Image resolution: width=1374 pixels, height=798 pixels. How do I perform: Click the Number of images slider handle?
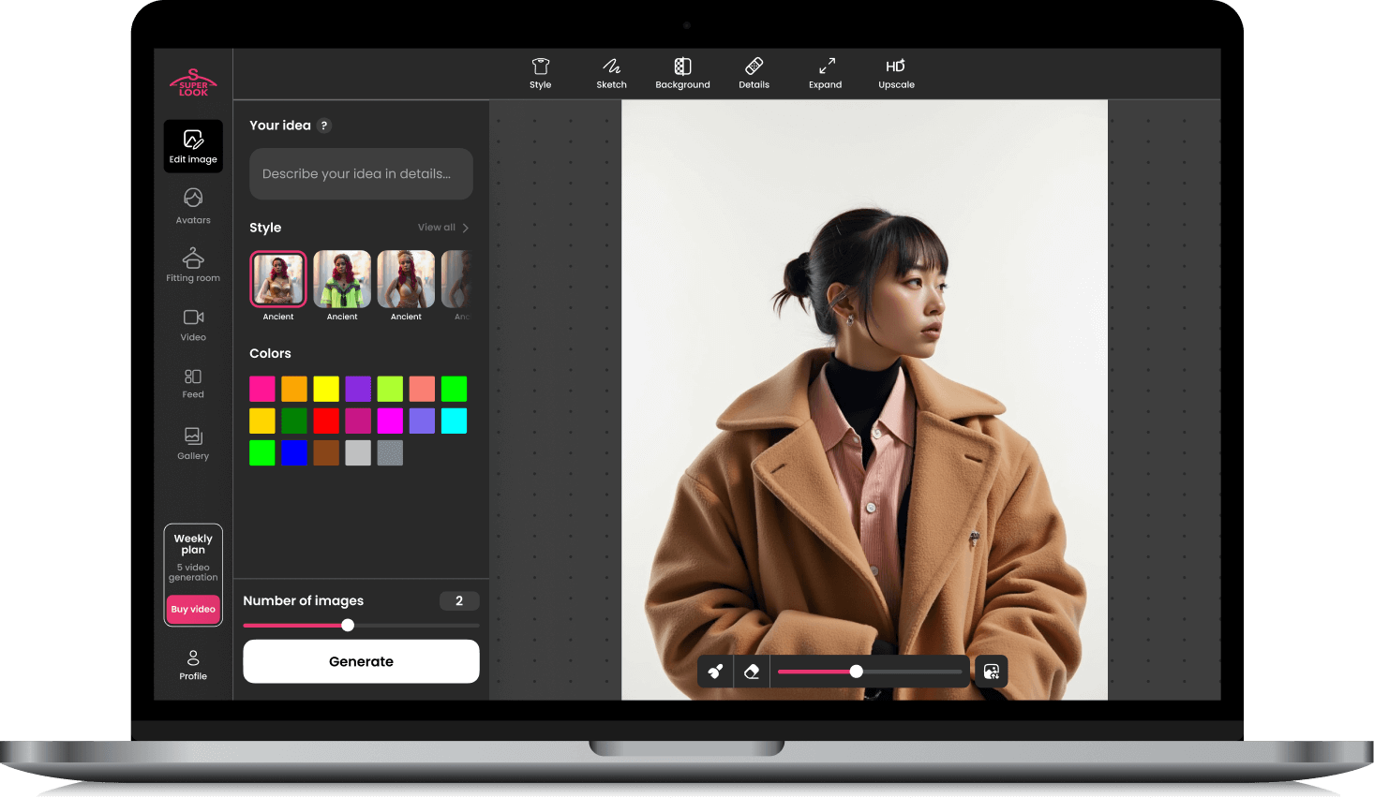coord(348,626)
